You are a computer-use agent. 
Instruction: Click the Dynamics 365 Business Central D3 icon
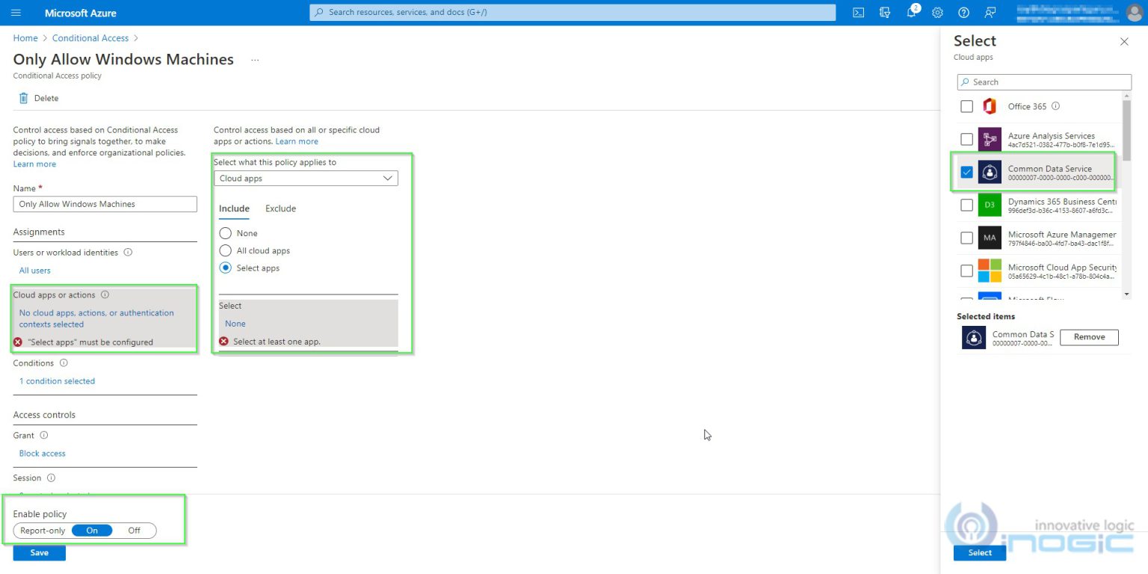click(x=990, y=204)
